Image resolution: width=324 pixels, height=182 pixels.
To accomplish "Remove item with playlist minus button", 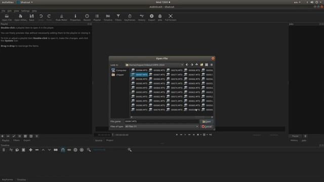I will pos(8,136).
